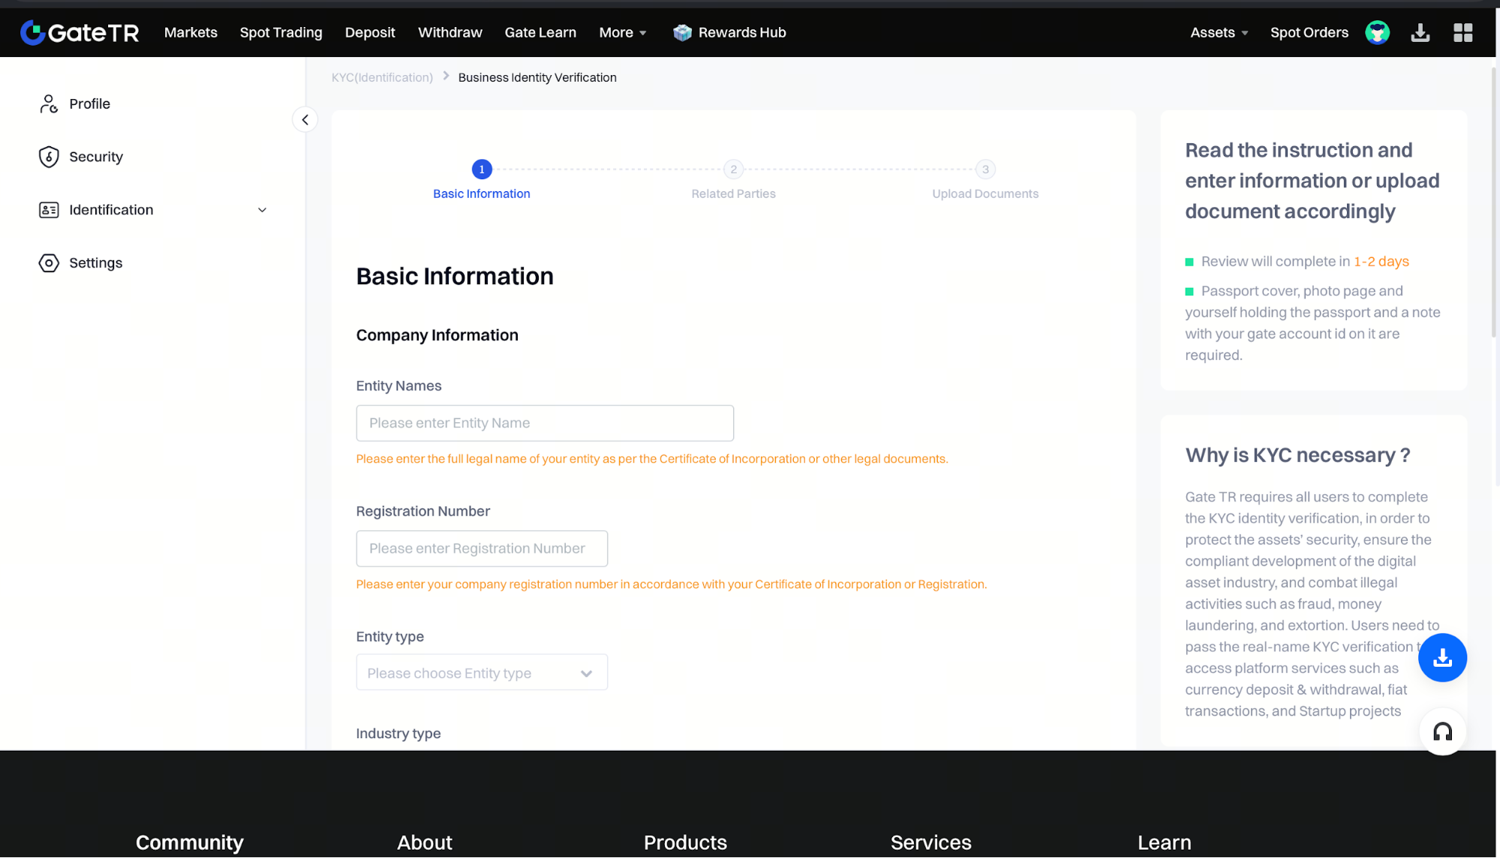
Task: Open Security in the sidebar
Action: (95, 157)
